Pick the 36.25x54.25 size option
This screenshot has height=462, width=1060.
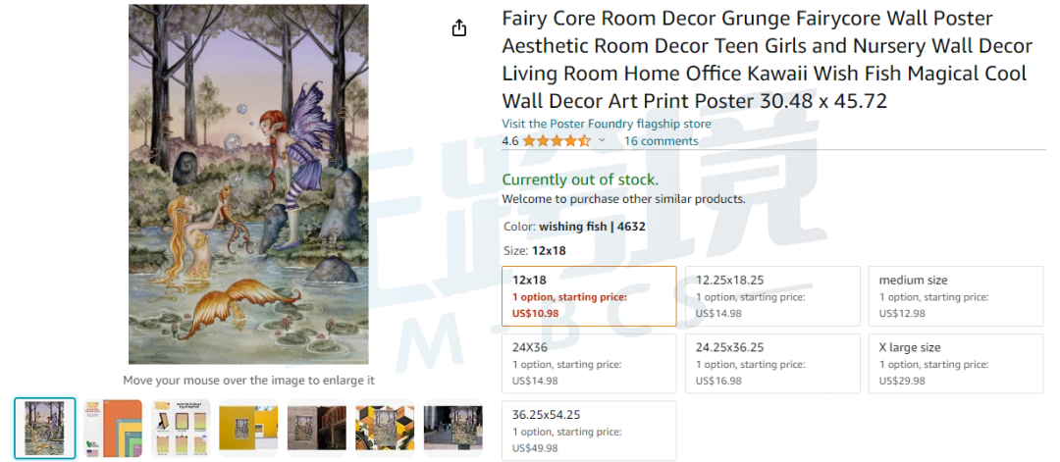[x=589, y=431]
